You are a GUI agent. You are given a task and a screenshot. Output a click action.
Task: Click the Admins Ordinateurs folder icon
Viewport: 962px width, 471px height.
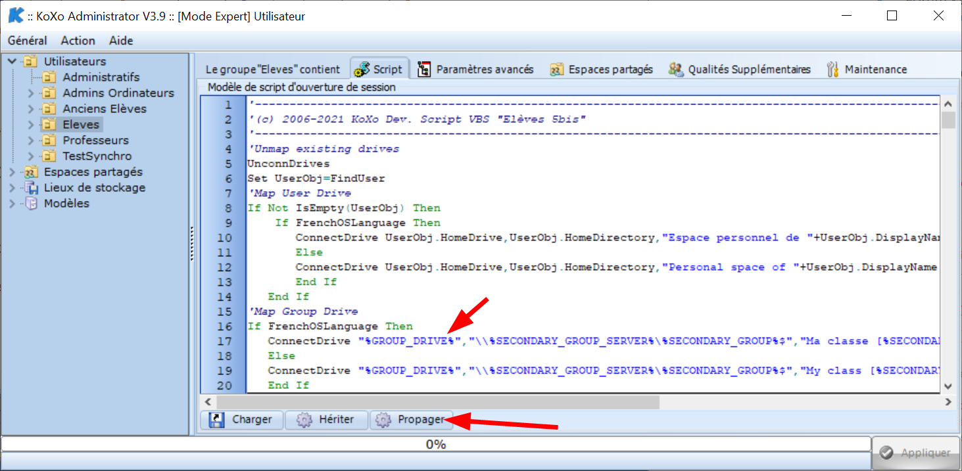tap(49, 93)
